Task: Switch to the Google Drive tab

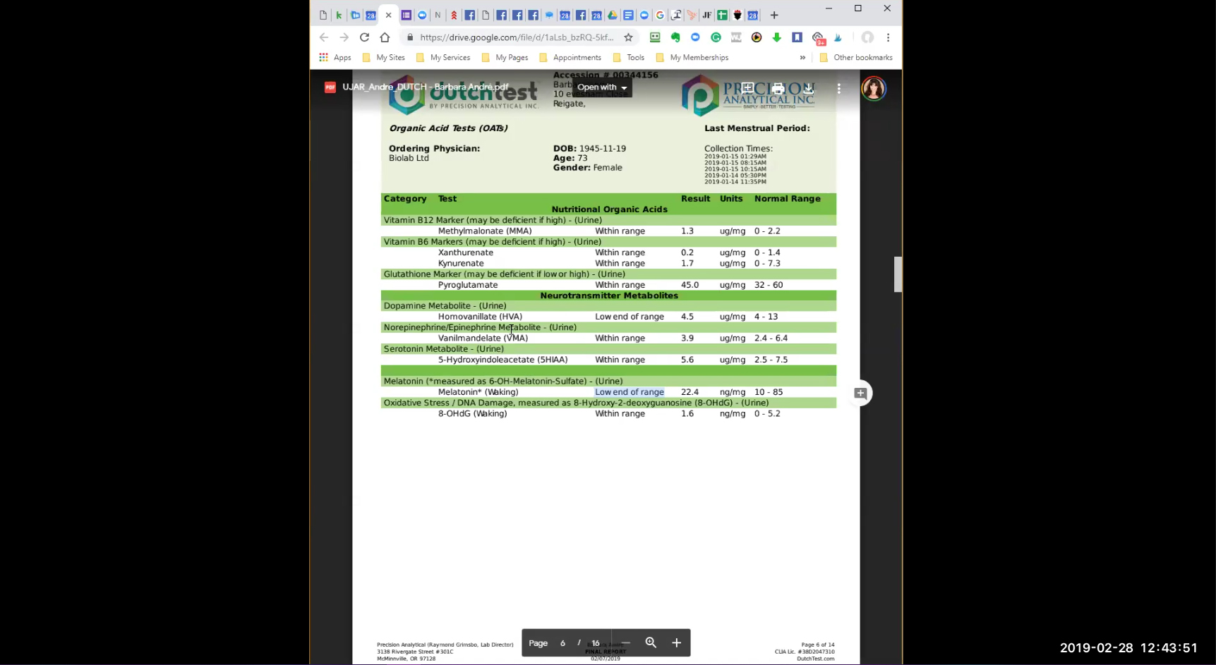Action: 612,16
